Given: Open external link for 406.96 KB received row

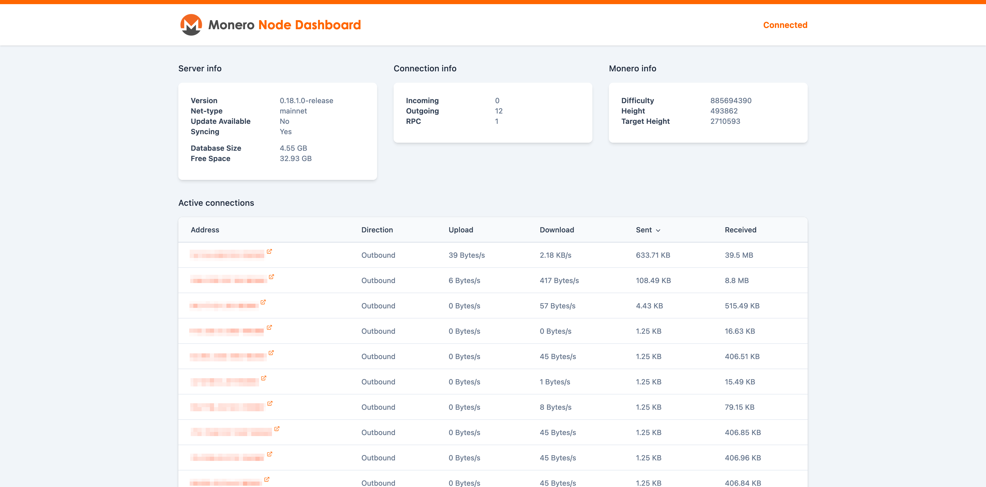Looking at the screenshot, I should (x=269, y=454).
